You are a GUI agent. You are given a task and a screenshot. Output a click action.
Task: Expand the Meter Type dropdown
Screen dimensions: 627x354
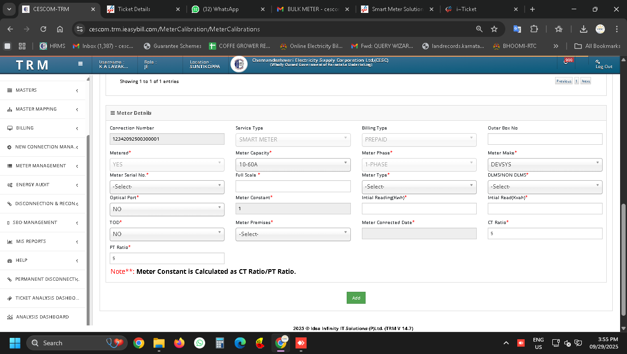pos(419,187)
